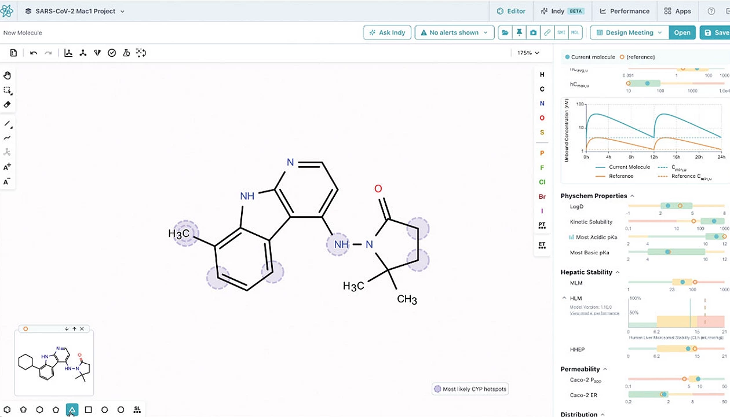Choose the sulfur S atom
Screen dimensions: 730x417
pyautogui.click(x=542, y=133)
